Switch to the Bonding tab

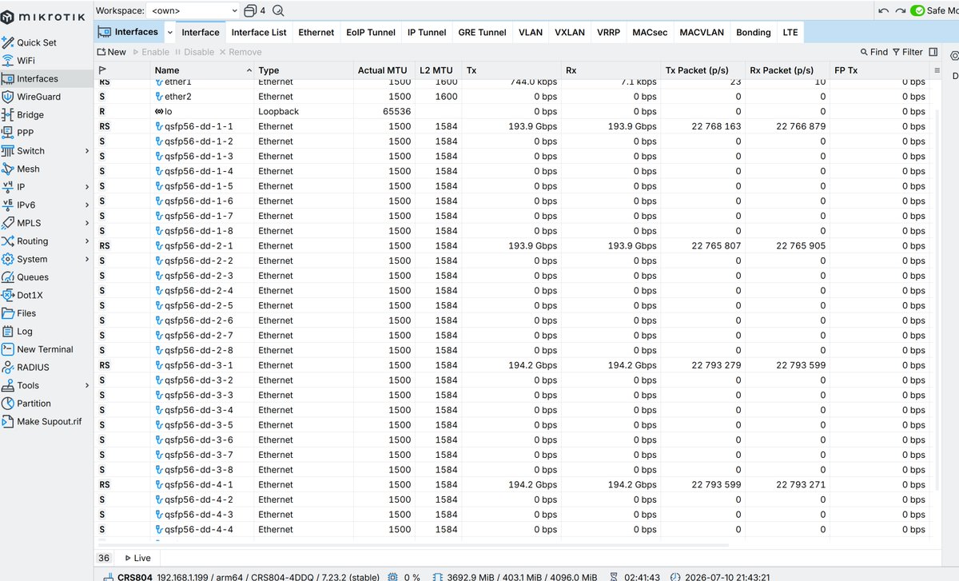coord(754,33)
